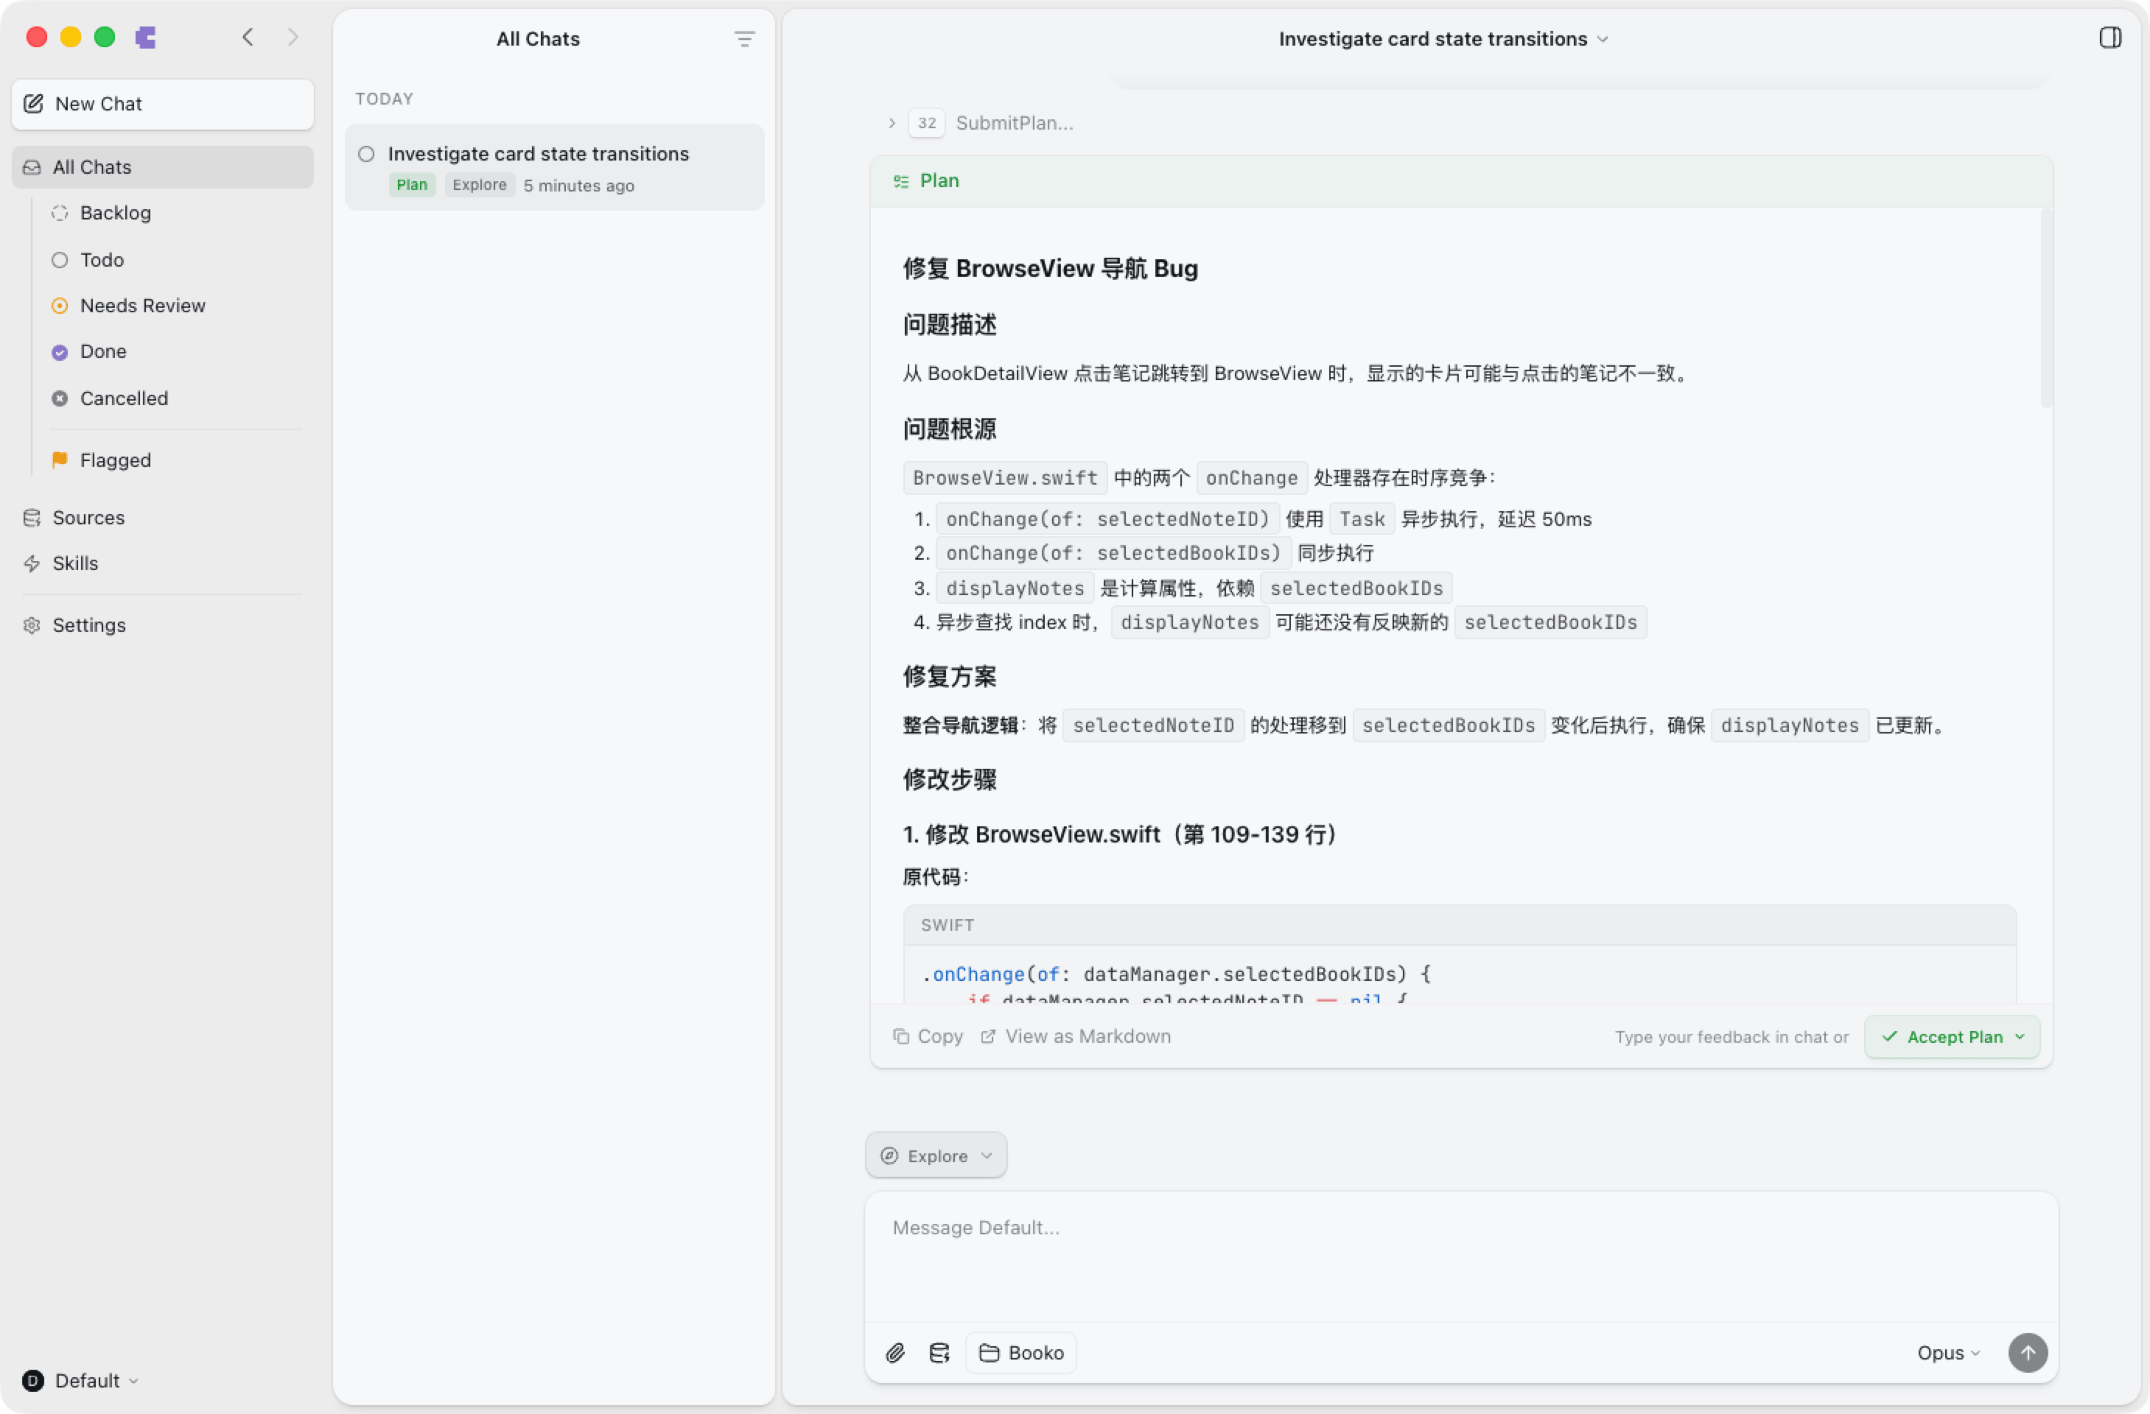Click the plan panel vertical scrollbar
Screen dimensions: 2150x1414
(2045, 307)
